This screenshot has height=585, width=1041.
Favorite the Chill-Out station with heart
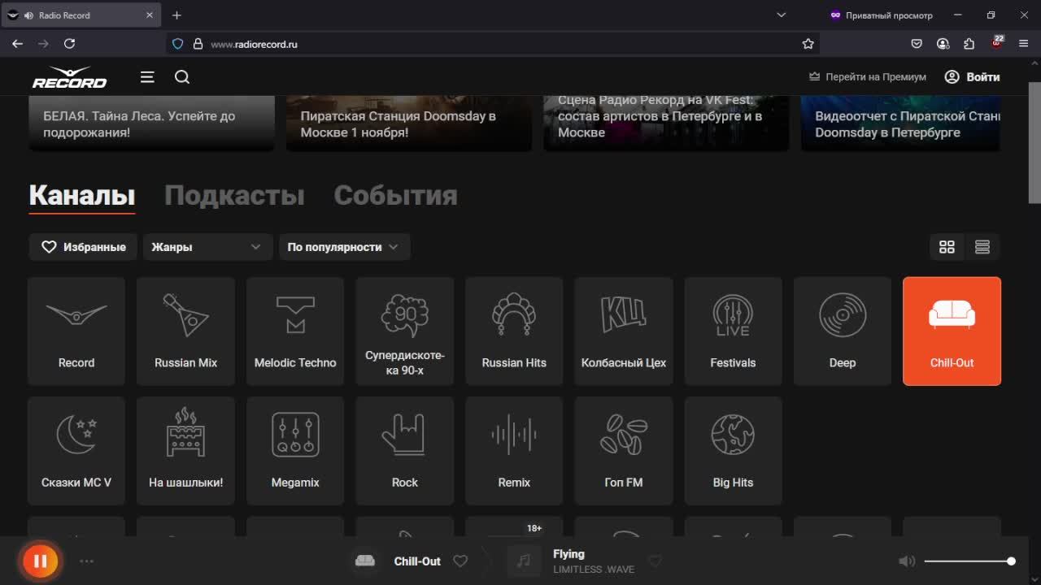click(460, 561)
